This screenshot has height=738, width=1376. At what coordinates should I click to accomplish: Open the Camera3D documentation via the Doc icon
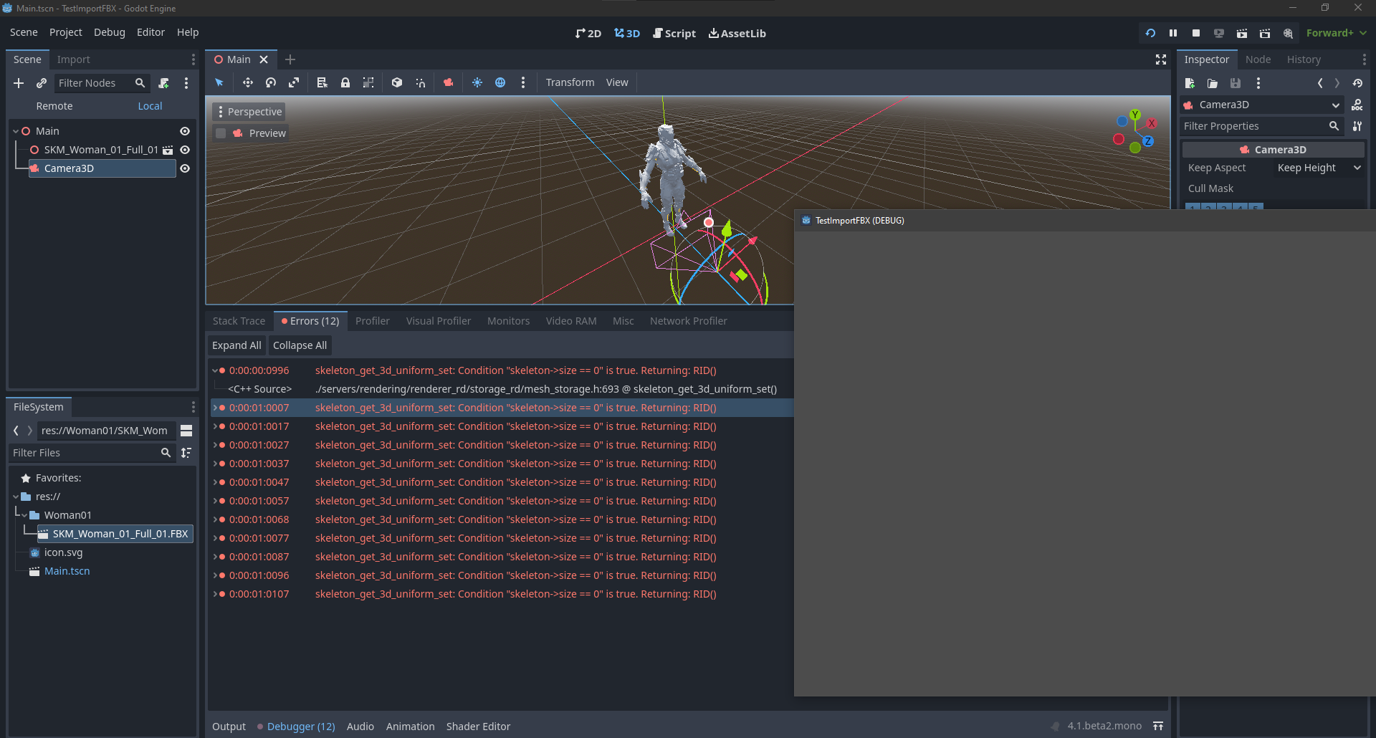click(1357, 105)
